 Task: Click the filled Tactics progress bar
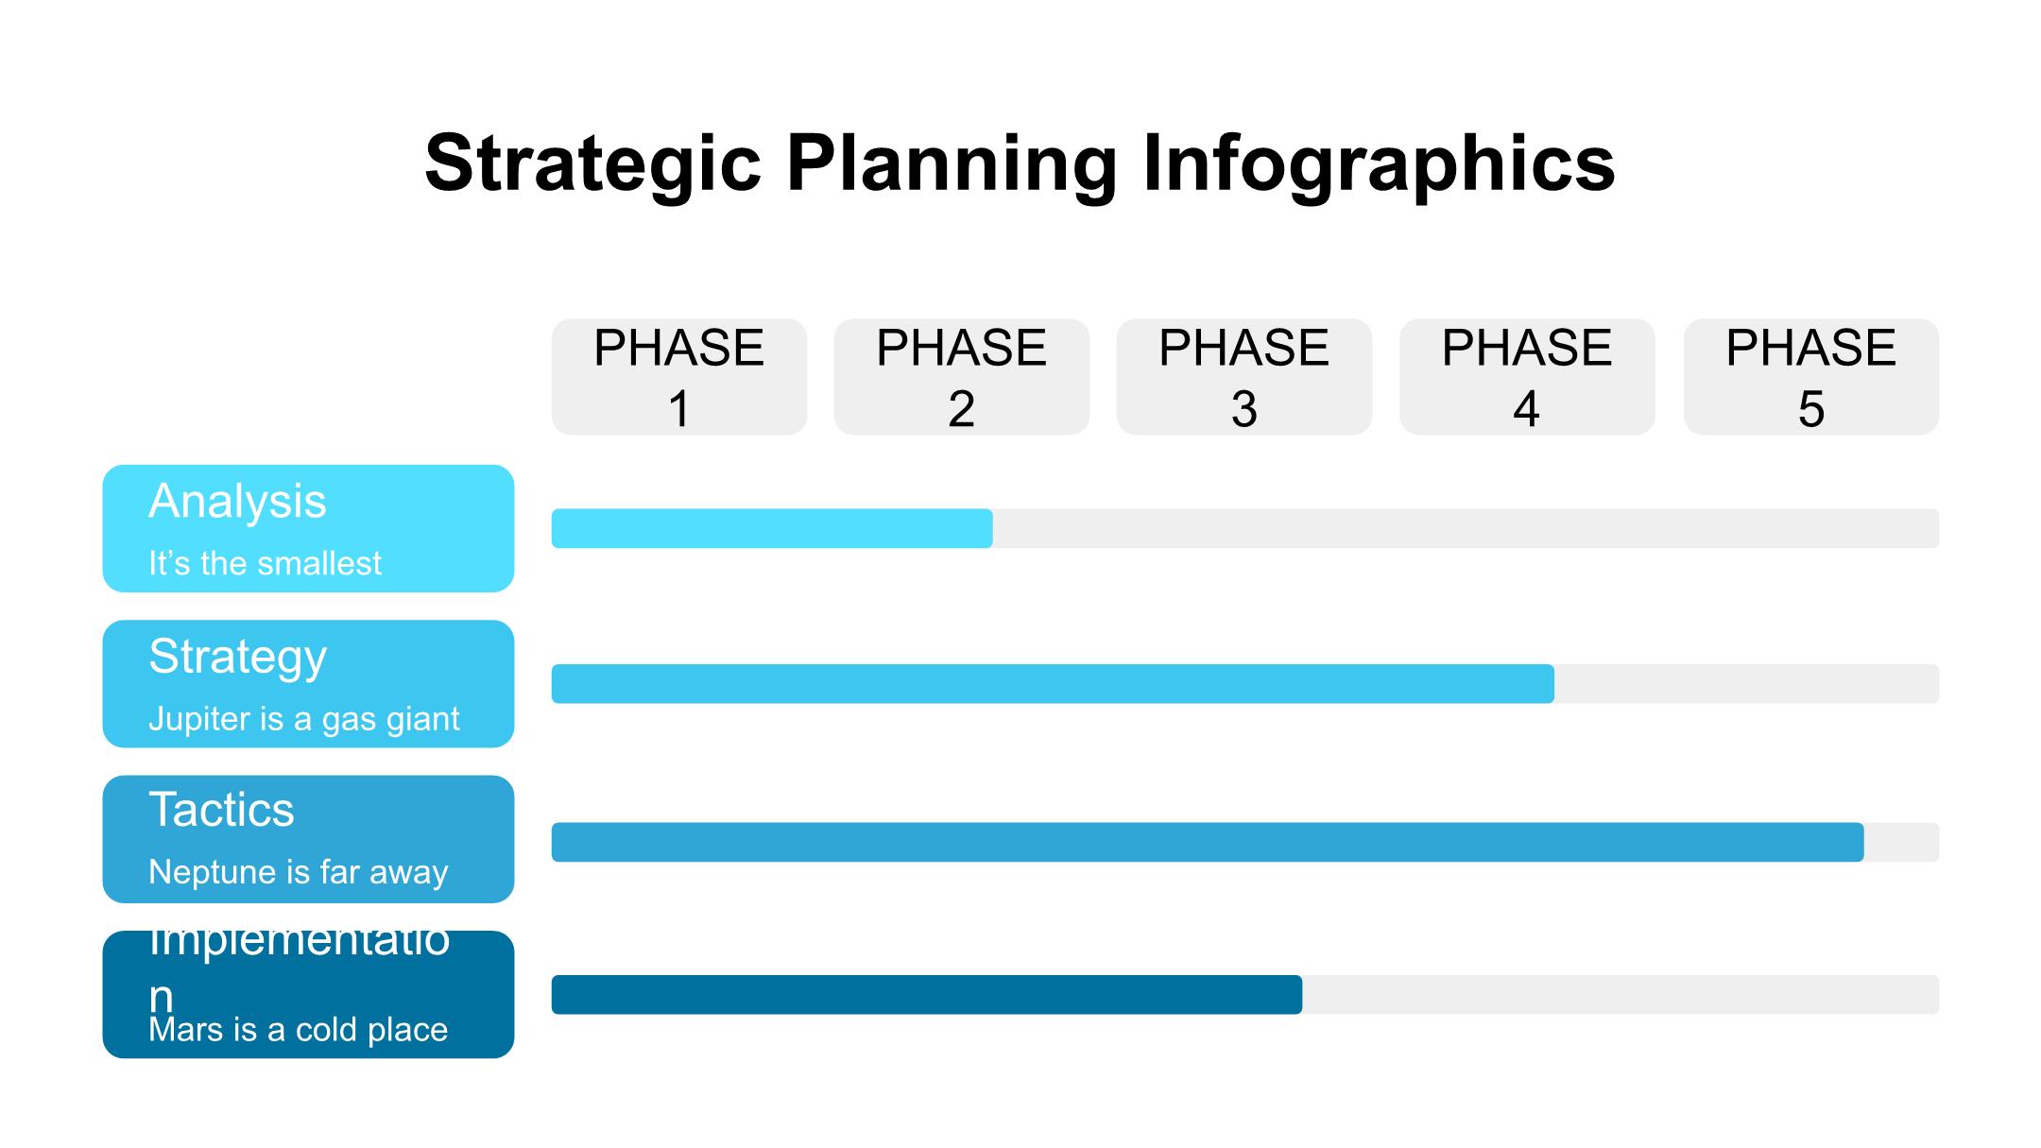point(1207,842)
